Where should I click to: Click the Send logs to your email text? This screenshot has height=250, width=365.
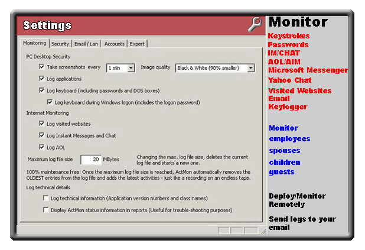click(x=302, y=223)
